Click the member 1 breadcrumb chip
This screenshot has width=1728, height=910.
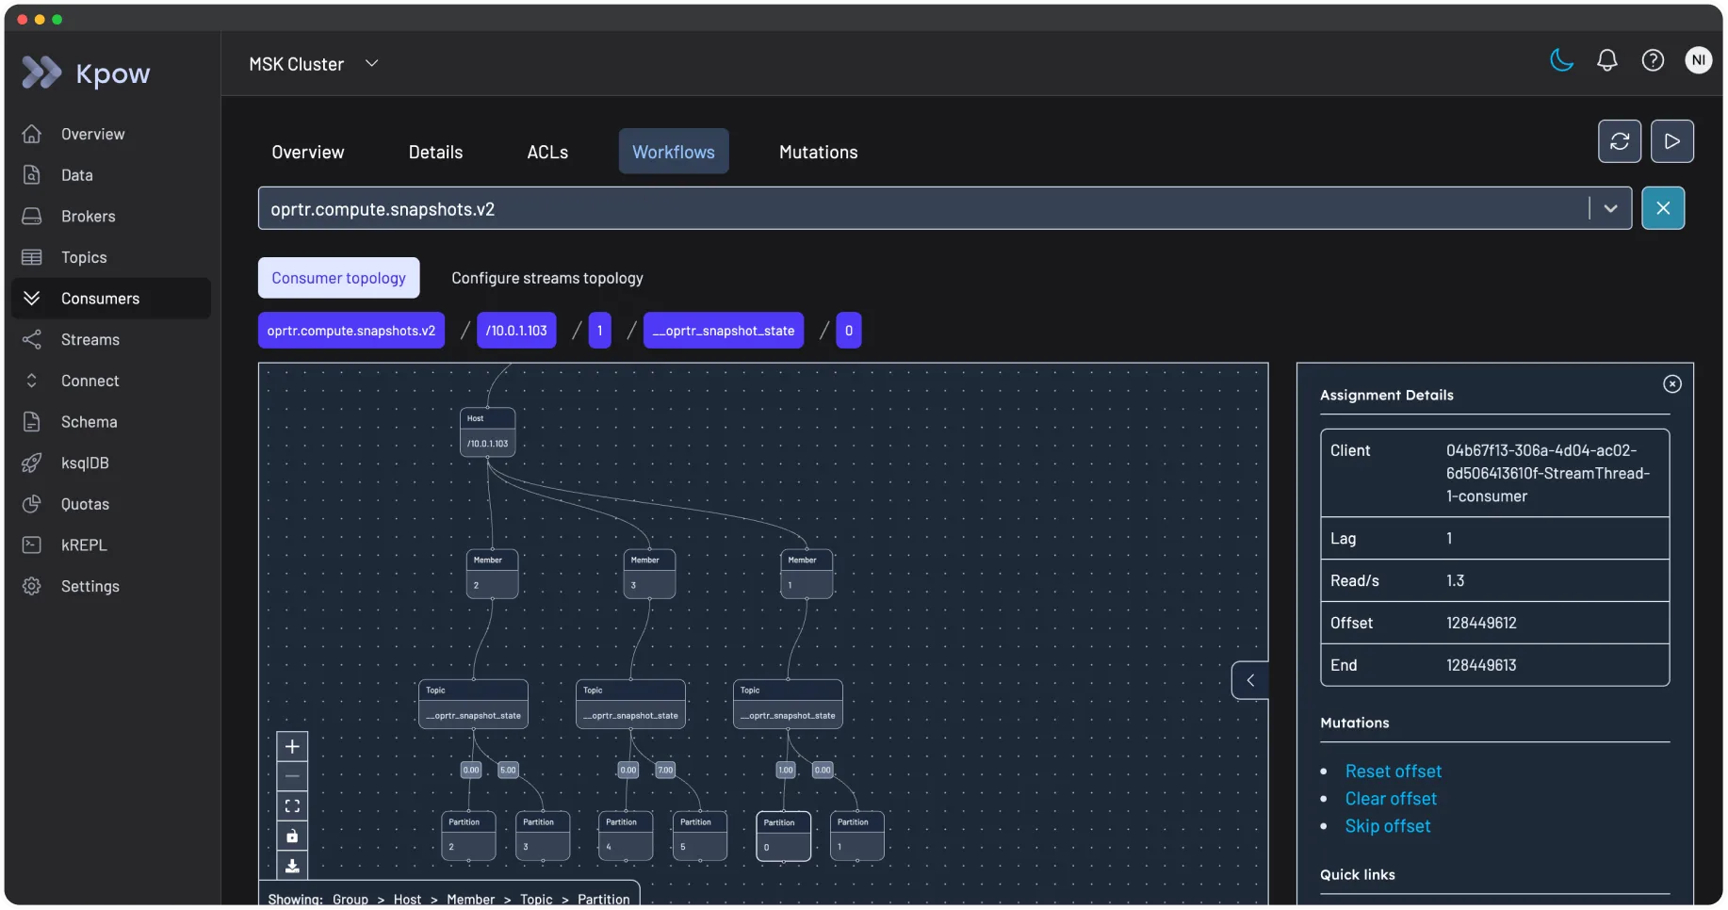(600, 331)
